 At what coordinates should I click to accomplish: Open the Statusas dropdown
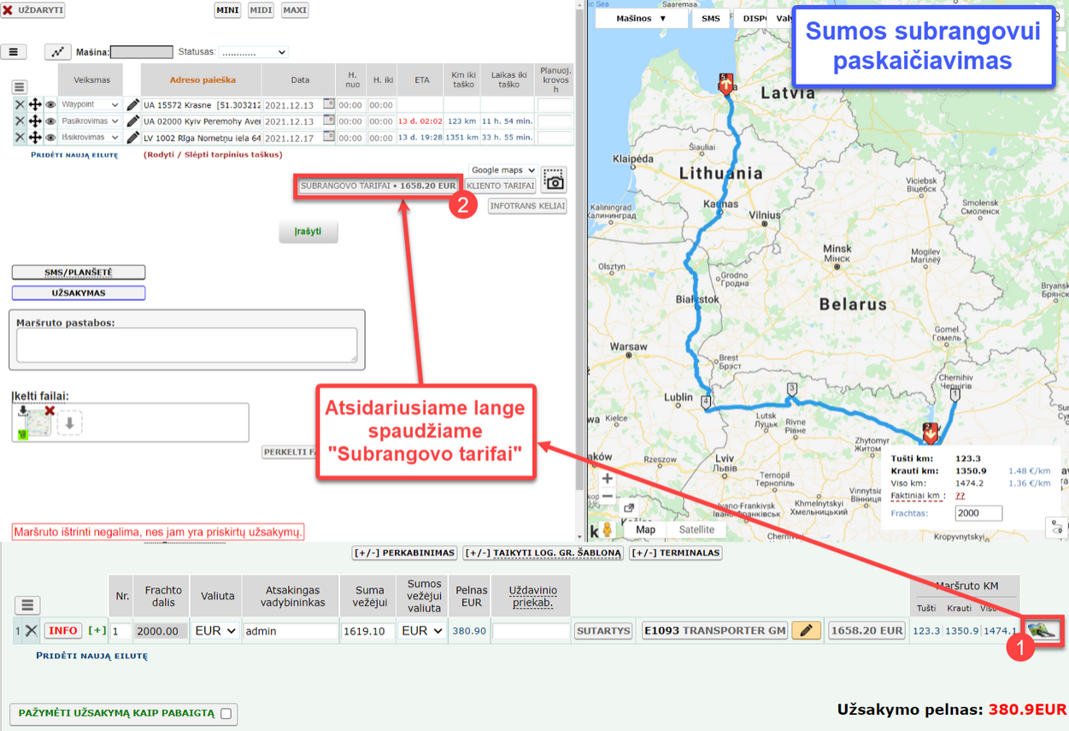tap(254, 52)
